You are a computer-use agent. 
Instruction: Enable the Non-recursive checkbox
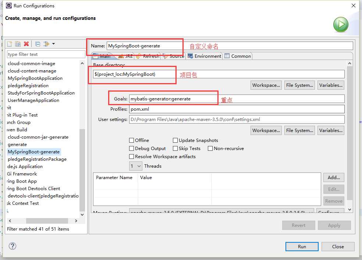pyautogui.click(x=210, y=148)
